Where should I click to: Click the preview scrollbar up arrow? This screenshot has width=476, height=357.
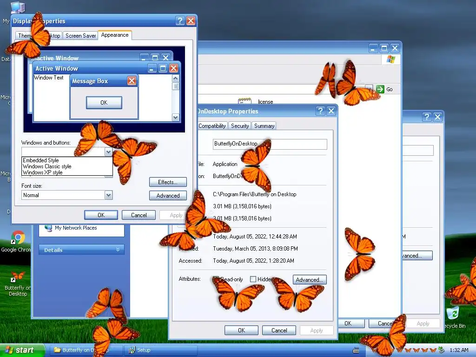[x=175, y=78]
